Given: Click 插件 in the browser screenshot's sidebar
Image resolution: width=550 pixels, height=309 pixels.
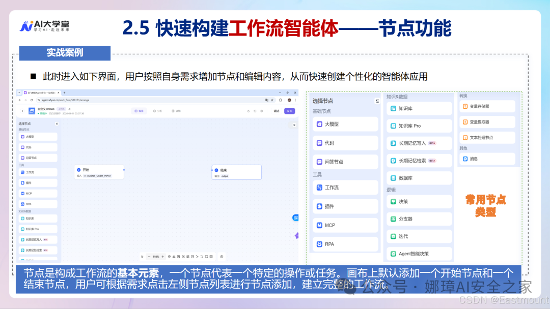Looking at the screenshot, I should coord(38,182).
